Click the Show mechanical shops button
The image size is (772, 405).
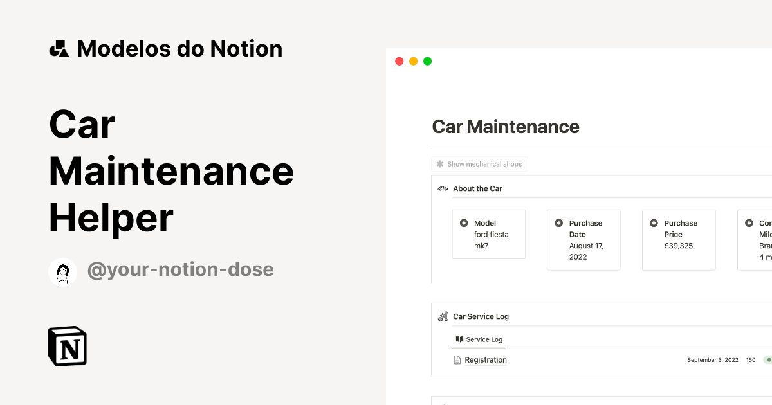(x=479, y=163)
